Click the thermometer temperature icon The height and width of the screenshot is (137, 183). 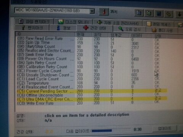point(104,12)
